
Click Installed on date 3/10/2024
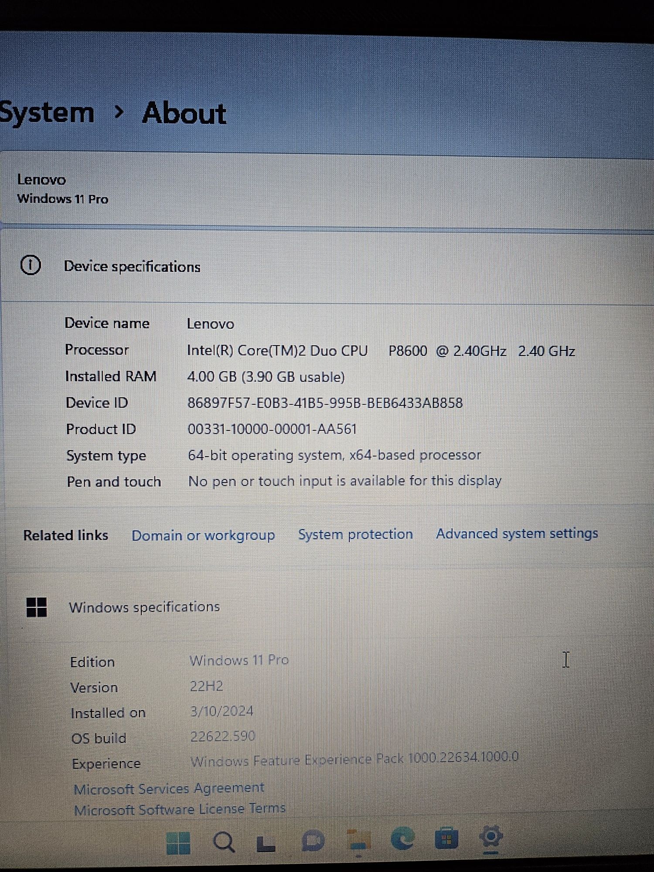point(222,711)
